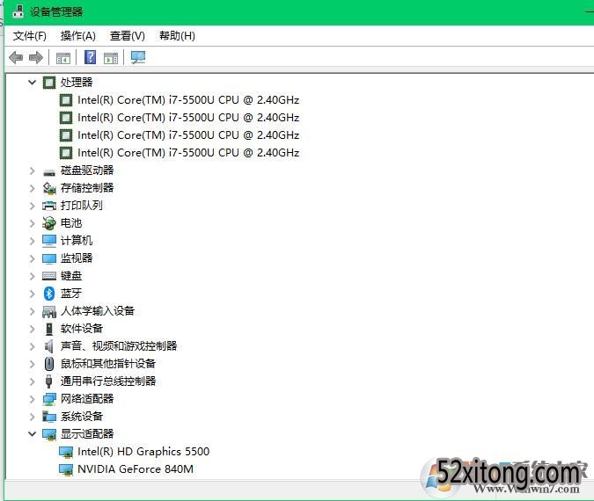
Task: Select the 软件设备 label
Action: [x=82, y=329]
